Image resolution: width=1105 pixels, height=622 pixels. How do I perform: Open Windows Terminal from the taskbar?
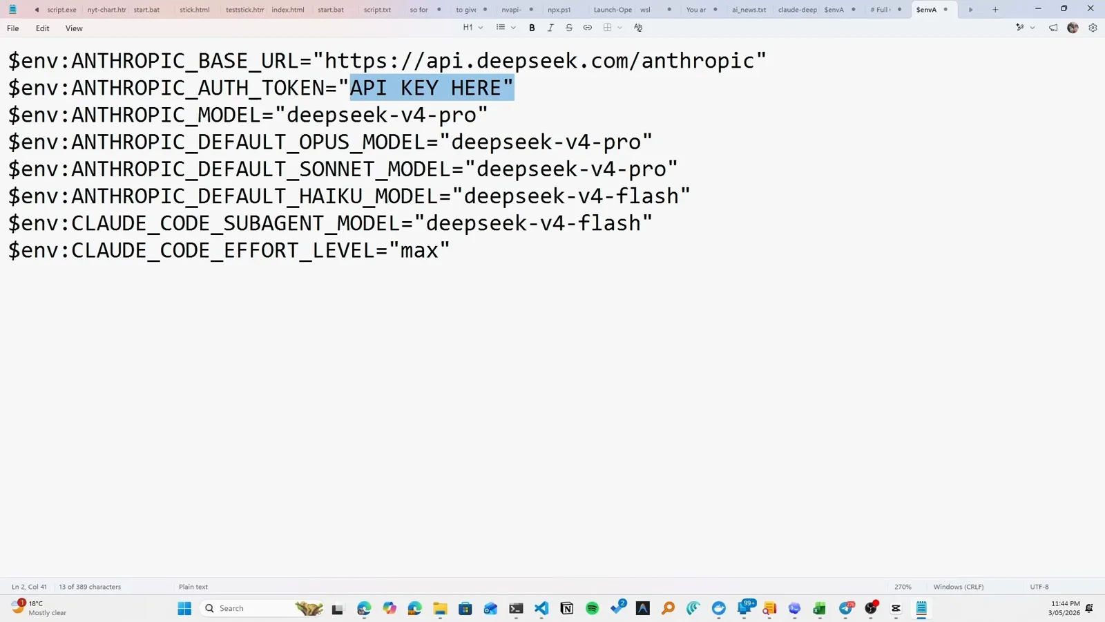point(516,608)
